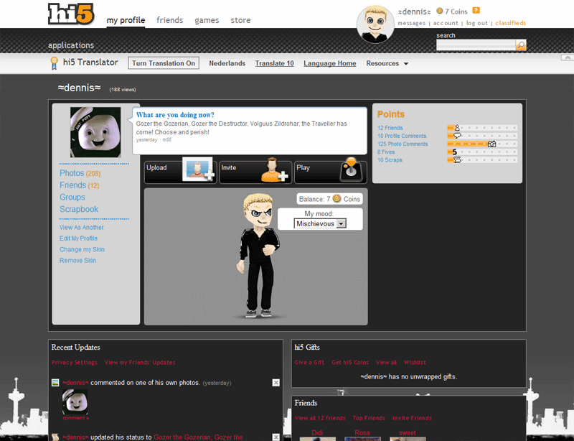Open Scrapbook in the sidebar
574x441 pixels.
click(x=79, y=209)
